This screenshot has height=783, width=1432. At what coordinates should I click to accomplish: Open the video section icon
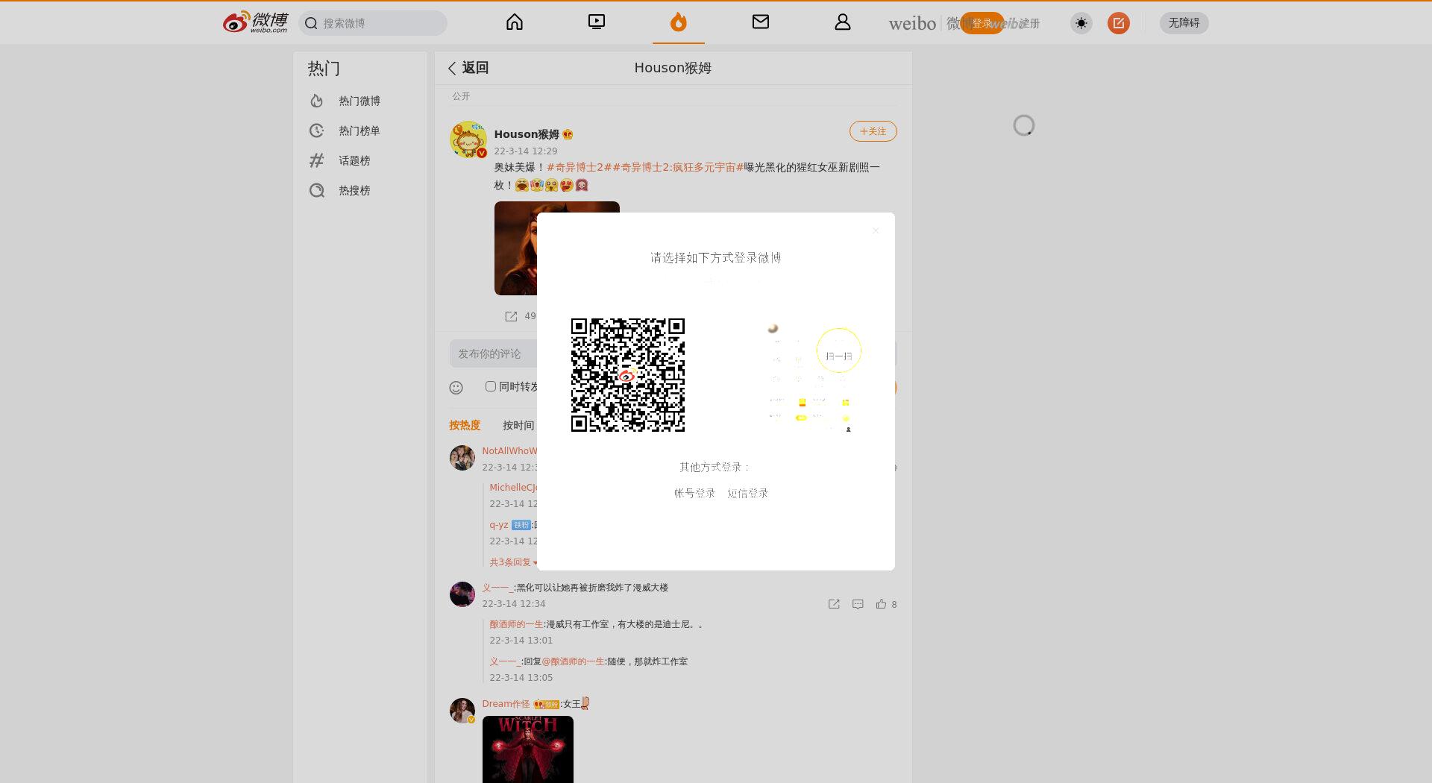pyautogui.click(x=597, y=22)
